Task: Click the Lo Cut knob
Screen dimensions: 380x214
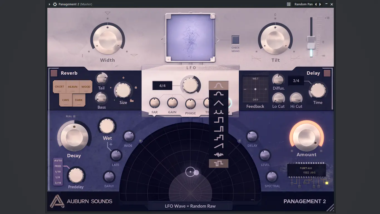Action: (278, 98)
